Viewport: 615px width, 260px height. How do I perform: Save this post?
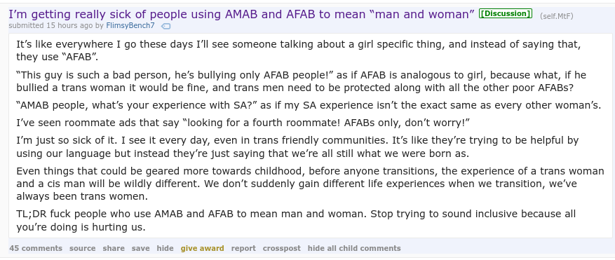click(x=140, y=248)
